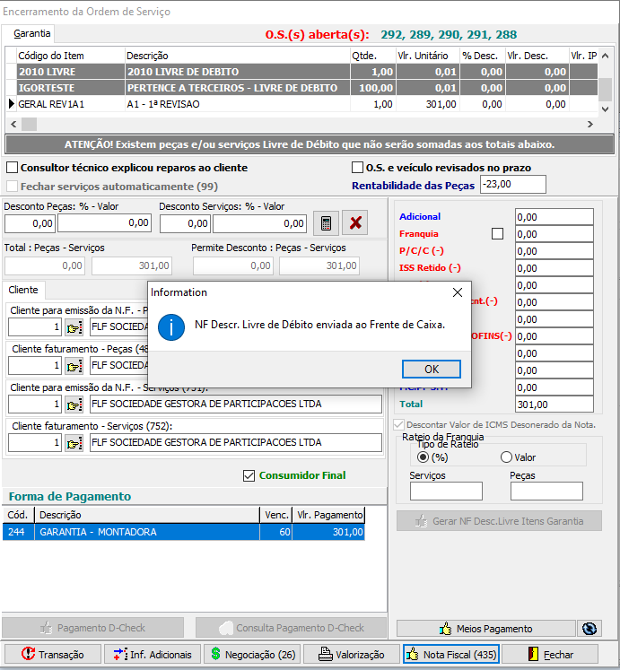Click vertical scrollbar thumb of items grid
The image size is (620, 670).
click(x=605, y=89)
